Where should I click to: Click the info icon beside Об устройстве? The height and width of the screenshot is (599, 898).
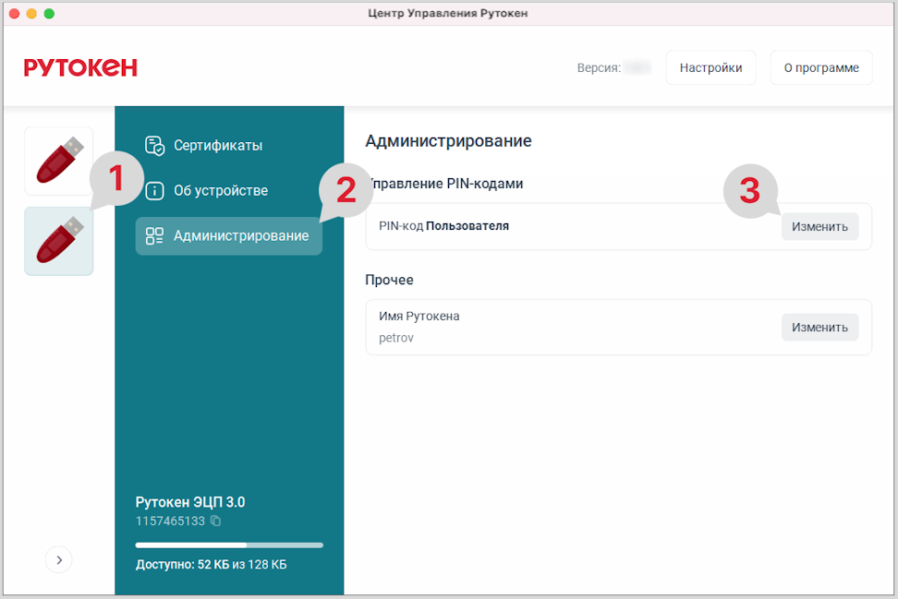154,190
